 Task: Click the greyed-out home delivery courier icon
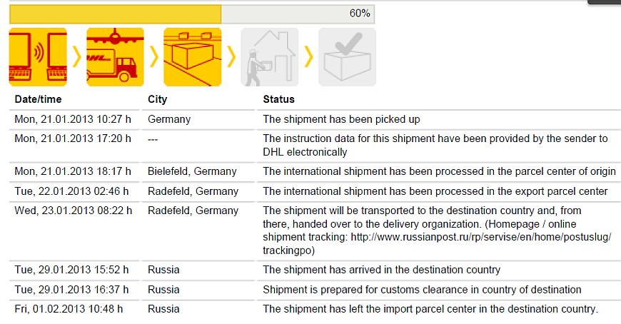point(270,57)
